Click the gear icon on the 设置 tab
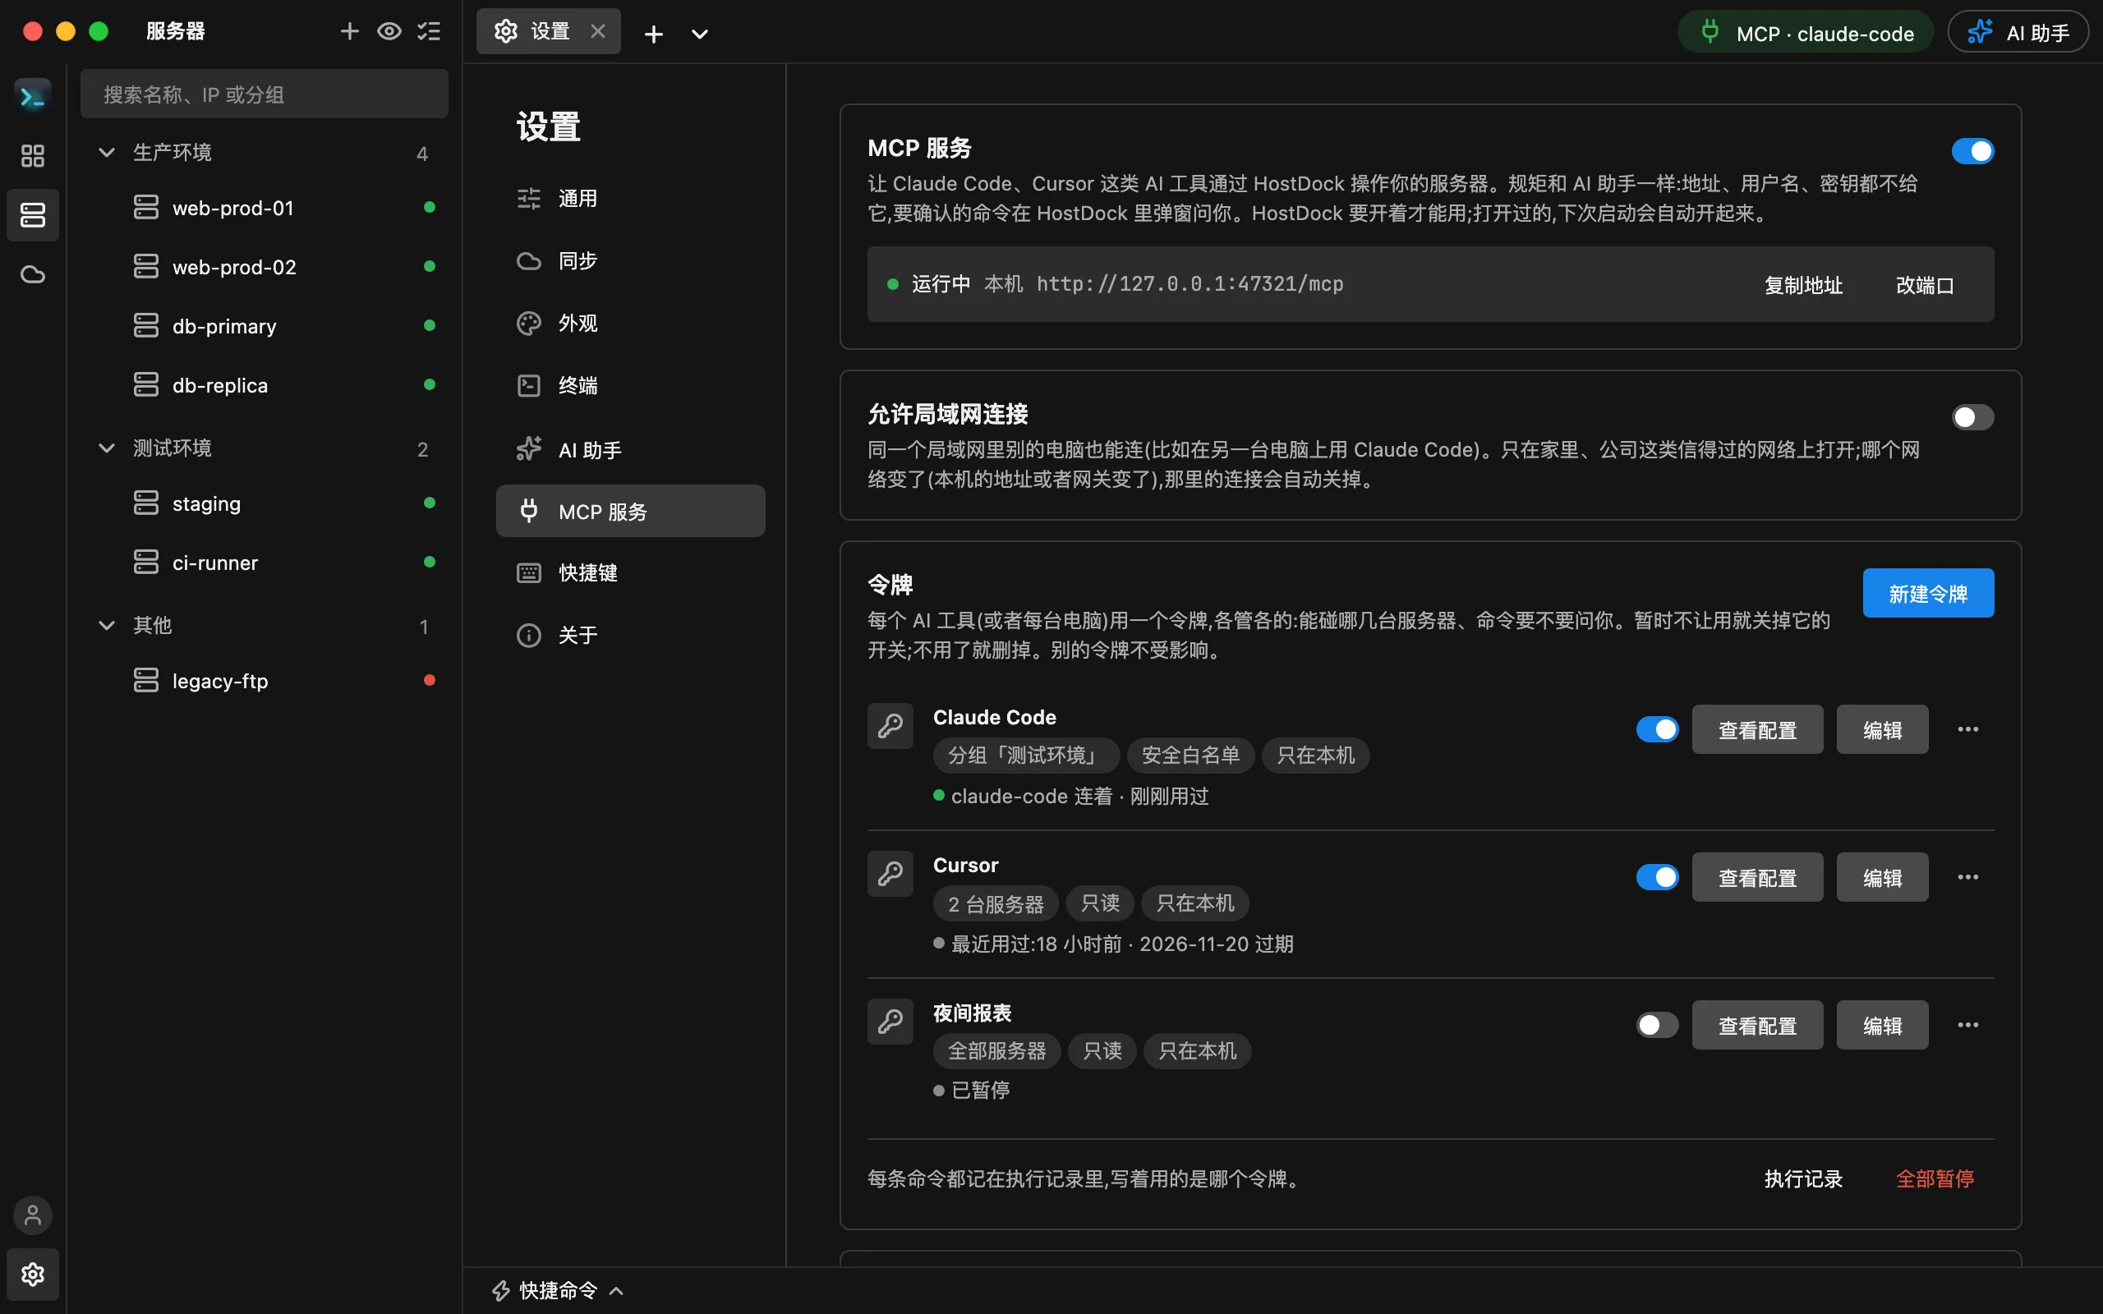Image resolution: width=2103 pixels, height=1314 pixels. [x=506, y=31]
